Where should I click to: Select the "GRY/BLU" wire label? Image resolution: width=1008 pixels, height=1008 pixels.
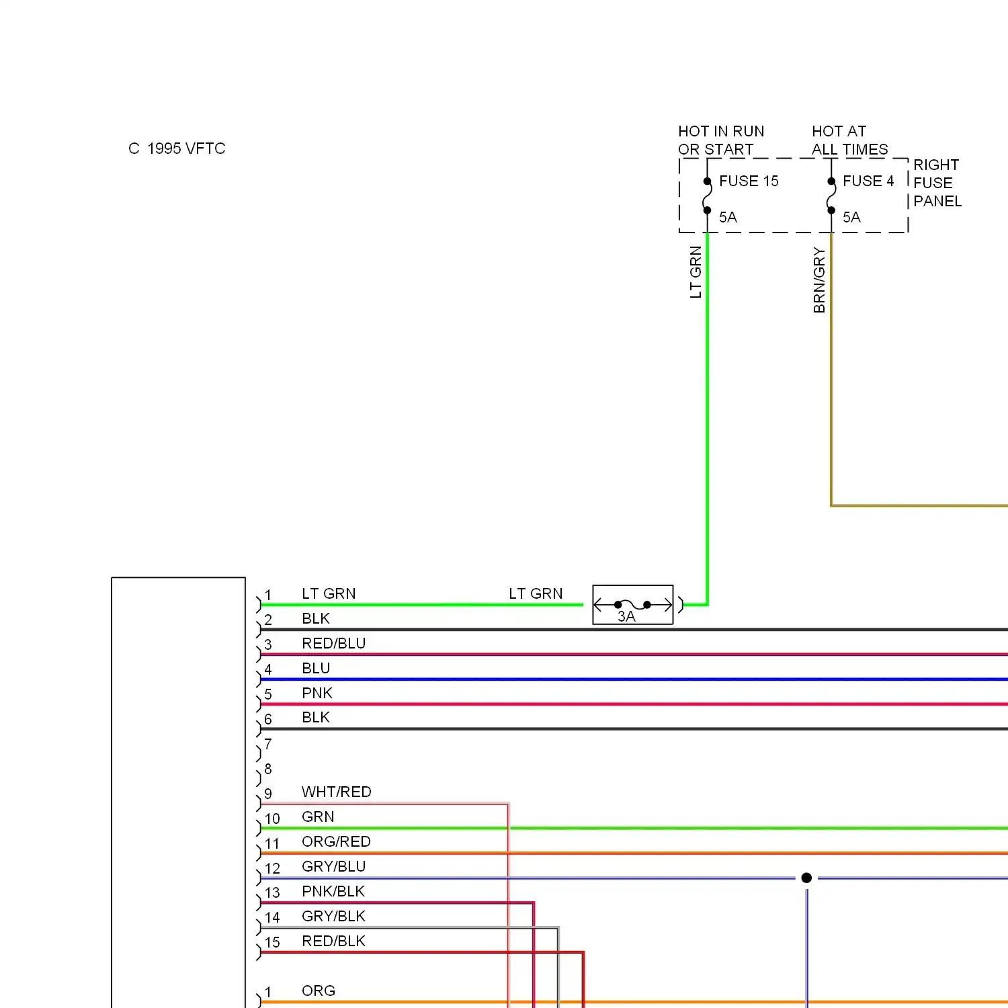click(334, 866)
